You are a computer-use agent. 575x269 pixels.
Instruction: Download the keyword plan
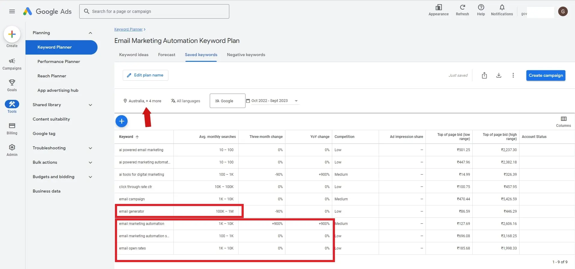tap(499, 76)
